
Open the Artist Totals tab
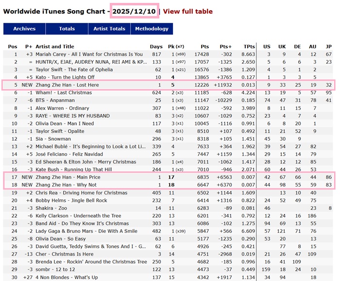point(109,29)
